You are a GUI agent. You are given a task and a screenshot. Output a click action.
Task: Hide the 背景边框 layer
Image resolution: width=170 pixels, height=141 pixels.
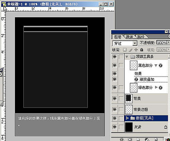point(115,109)
